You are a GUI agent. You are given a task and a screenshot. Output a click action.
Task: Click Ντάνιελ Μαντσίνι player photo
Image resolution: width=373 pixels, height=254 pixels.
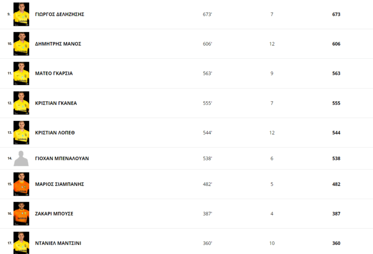[x=21, y=243]
